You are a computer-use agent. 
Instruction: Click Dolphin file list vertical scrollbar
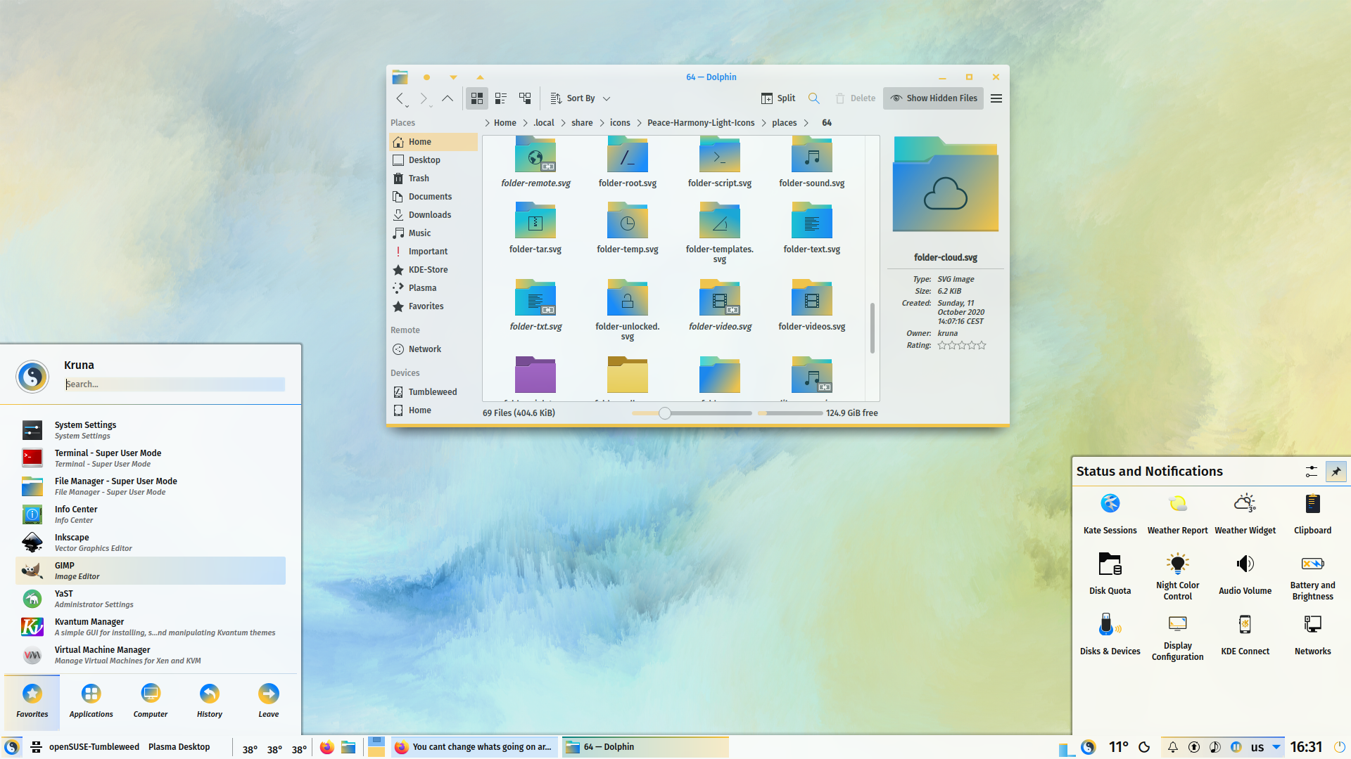pyautogui.click(x=873, y=329)
